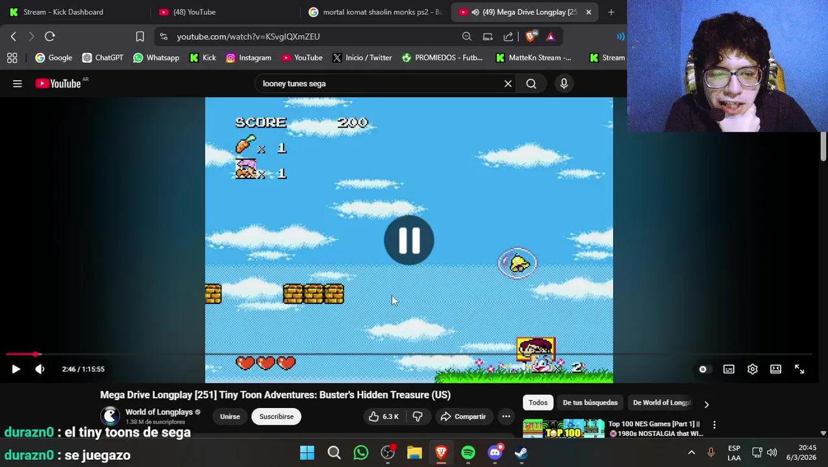Go back to the previous page
This screenshot has height=467, width=828.
click(x=14, y=36)
